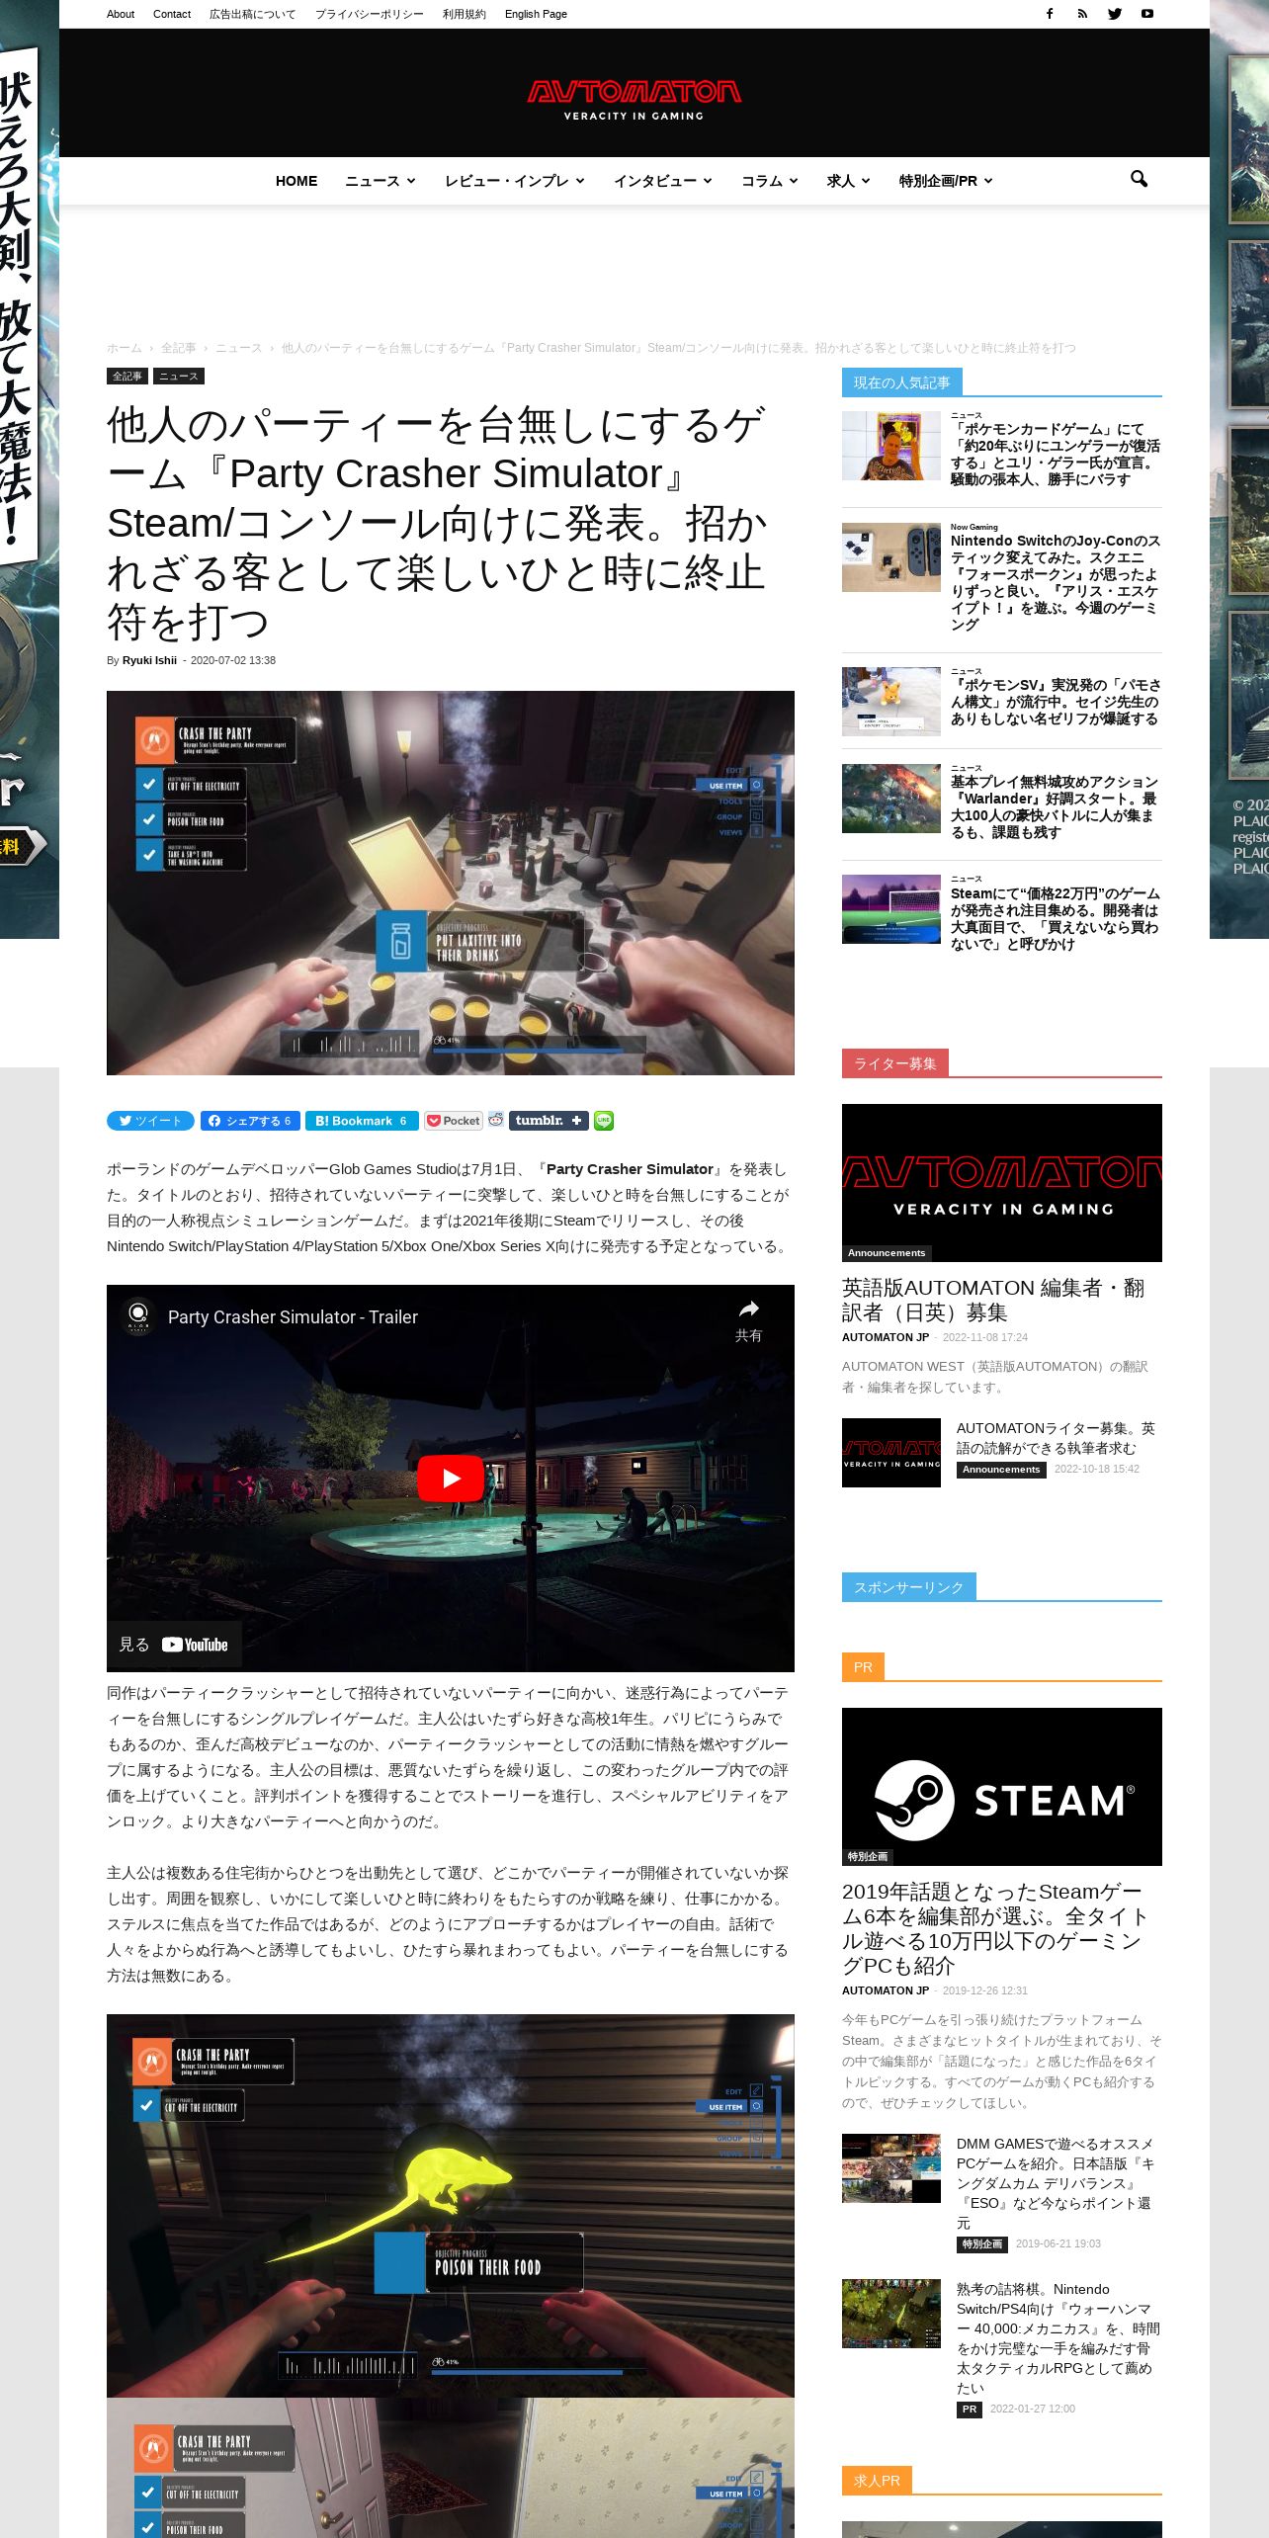Viewport: 1269px width, 2538px height.
Task: Click ホーム breadcrumb link
Action: click(x=125, y=348)
